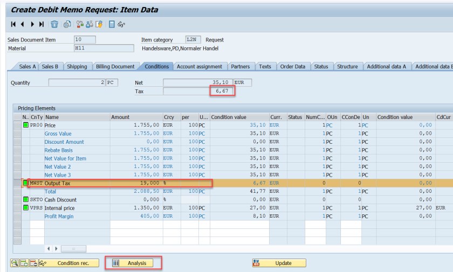Click the condition detail magnifier icon
453x272 pixels.
click(15, 263)
